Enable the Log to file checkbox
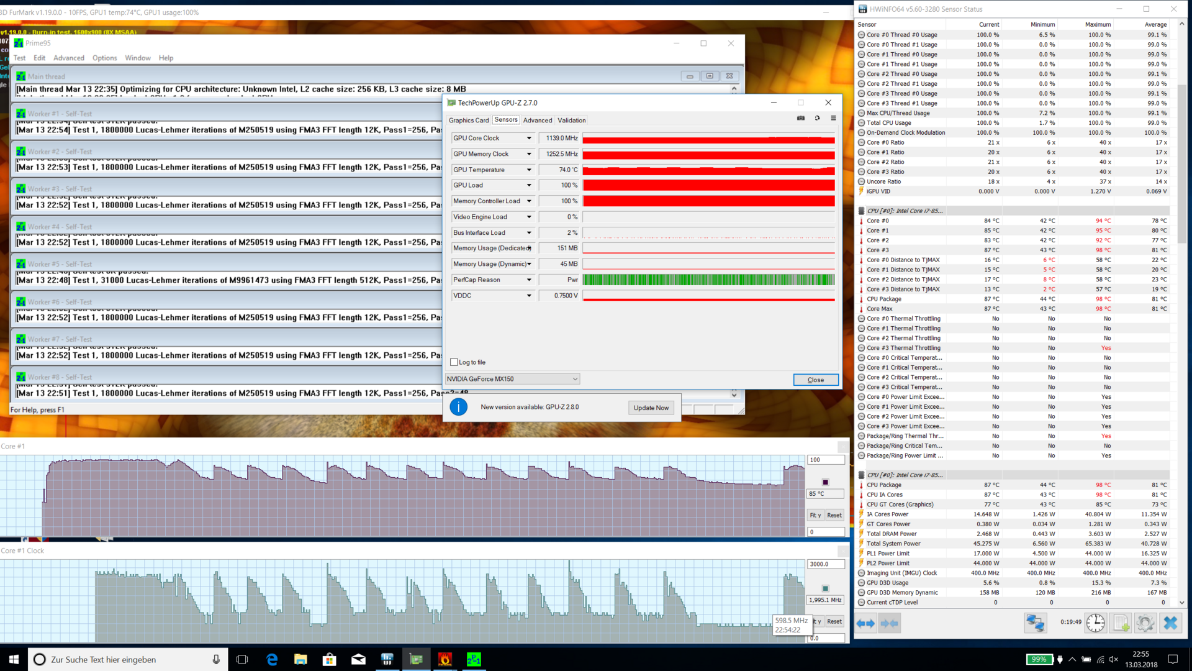 [x=454, y=362]
